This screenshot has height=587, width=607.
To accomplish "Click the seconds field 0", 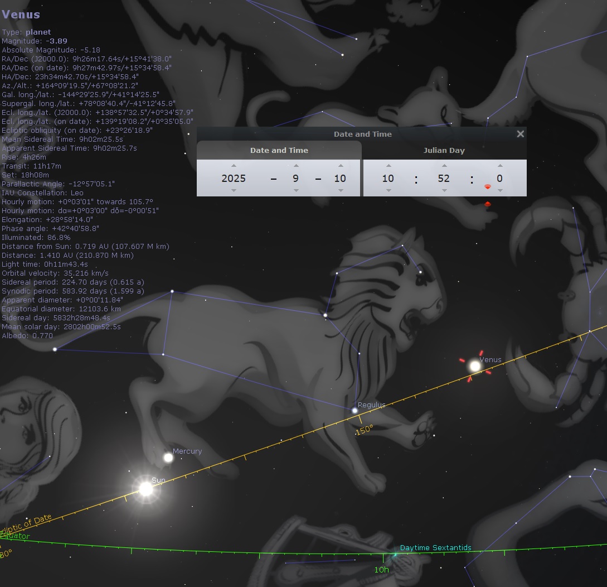I will click(500, 178).
